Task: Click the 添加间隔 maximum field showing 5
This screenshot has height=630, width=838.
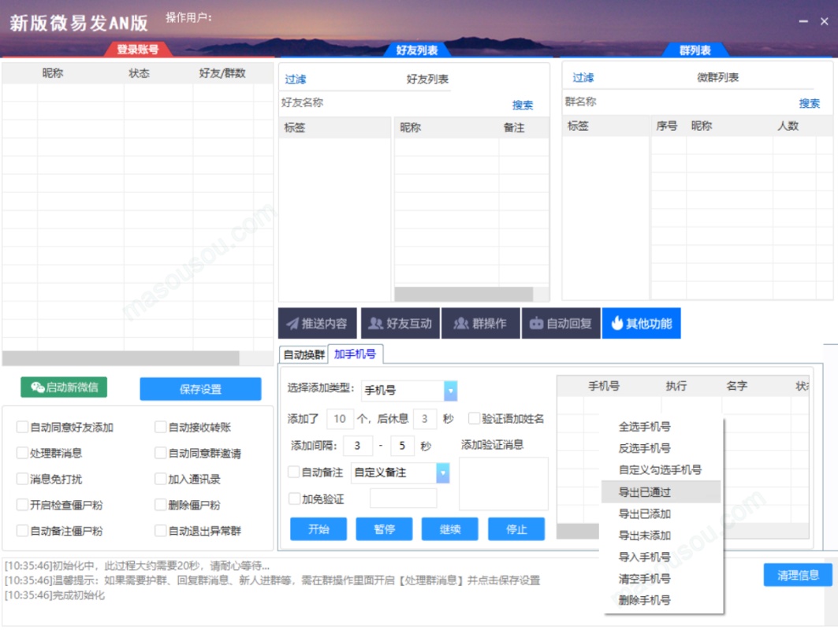Action: (402, 445)
